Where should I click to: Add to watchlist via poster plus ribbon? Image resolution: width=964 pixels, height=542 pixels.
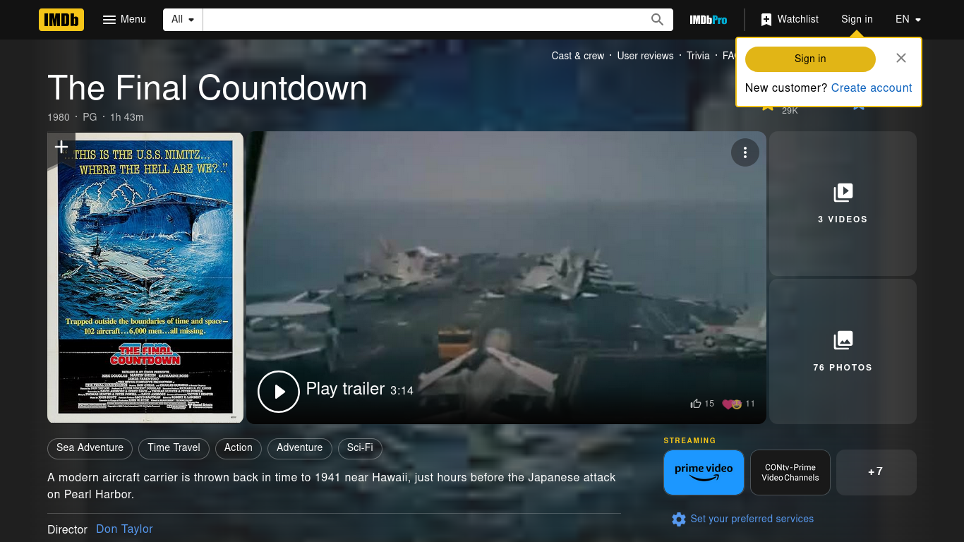pos(61,147)
